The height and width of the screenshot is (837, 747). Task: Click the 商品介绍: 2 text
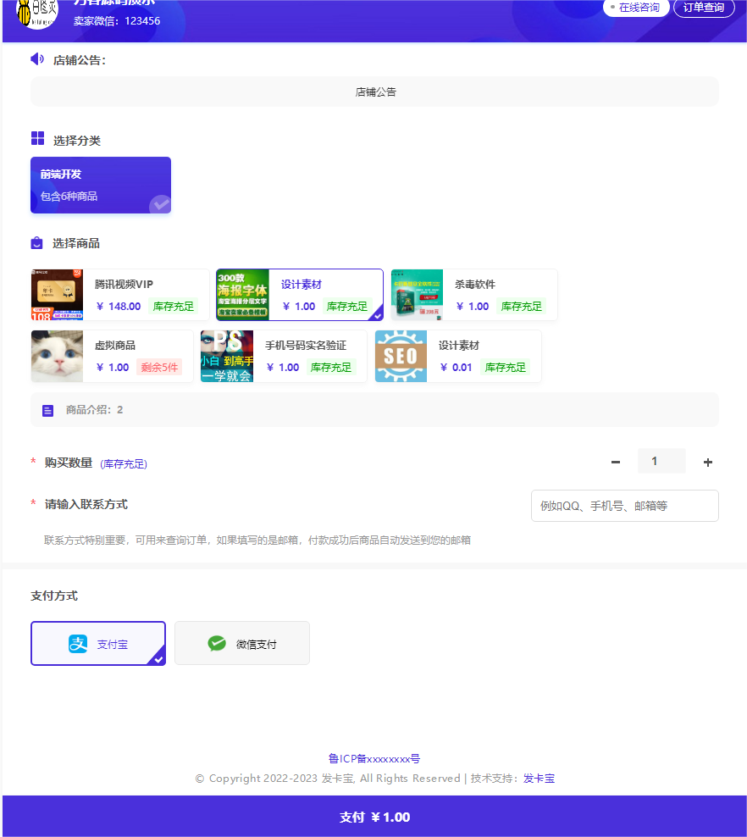point(95,410)
